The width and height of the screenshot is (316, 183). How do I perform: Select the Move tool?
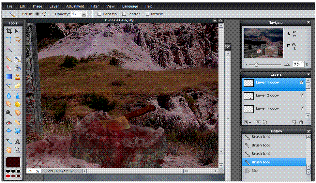(18, 31)
